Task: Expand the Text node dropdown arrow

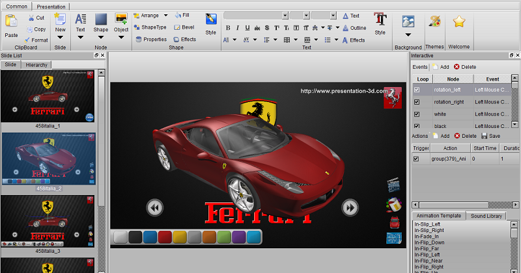Action: coord(80,38)
